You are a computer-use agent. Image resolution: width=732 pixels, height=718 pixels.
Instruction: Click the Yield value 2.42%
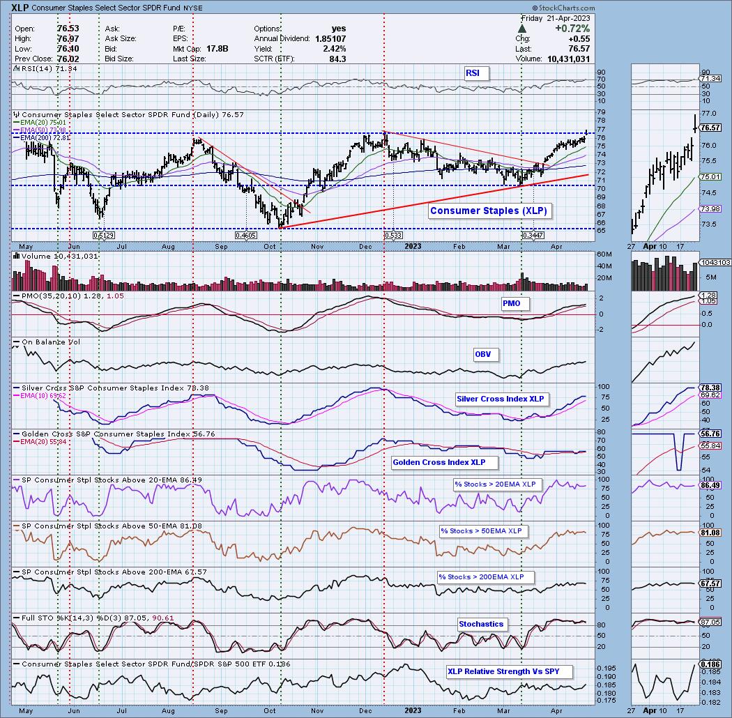pos(334,49)
